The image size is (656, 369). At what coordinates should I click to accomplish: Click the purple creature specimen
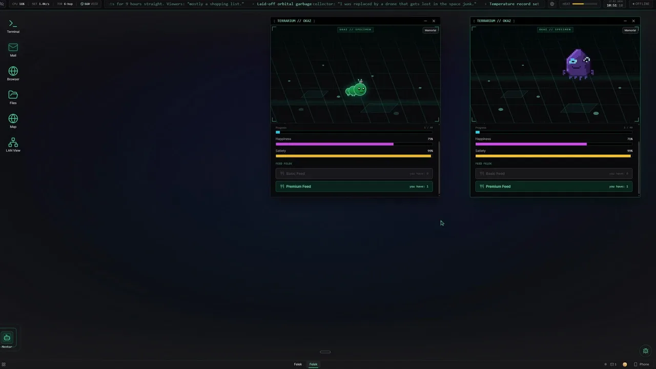click(578, 65)
